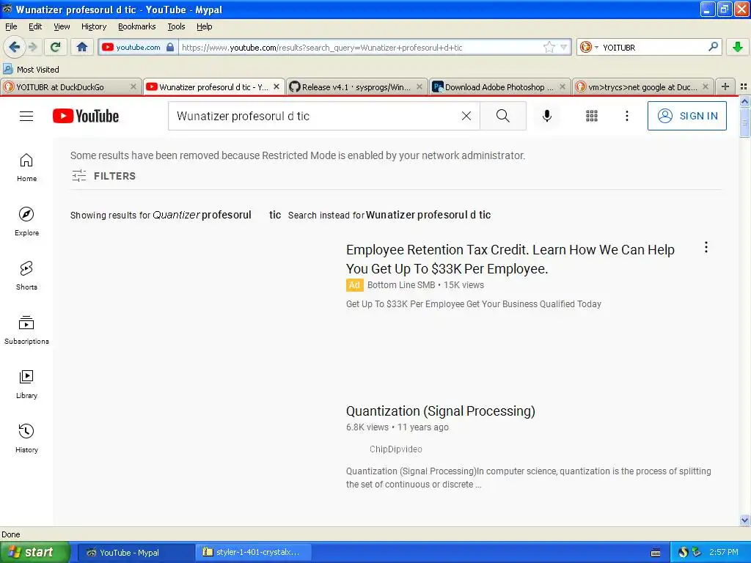Show all tabs list icon
The image size is (751, 563).
744,87
